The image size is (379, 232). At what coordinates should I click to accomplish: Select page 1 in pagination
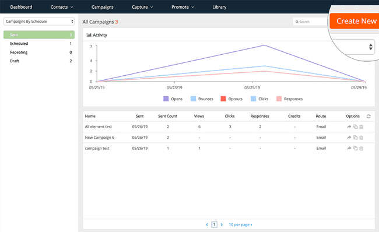point(214,224)
